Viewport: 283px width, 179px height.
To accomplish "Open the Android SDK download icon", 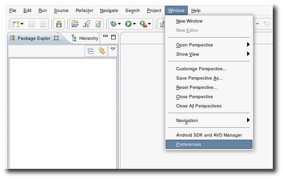I will (59, 24).
